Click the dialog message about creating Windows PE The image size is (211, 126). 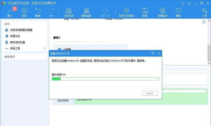(x=99, y=61)
